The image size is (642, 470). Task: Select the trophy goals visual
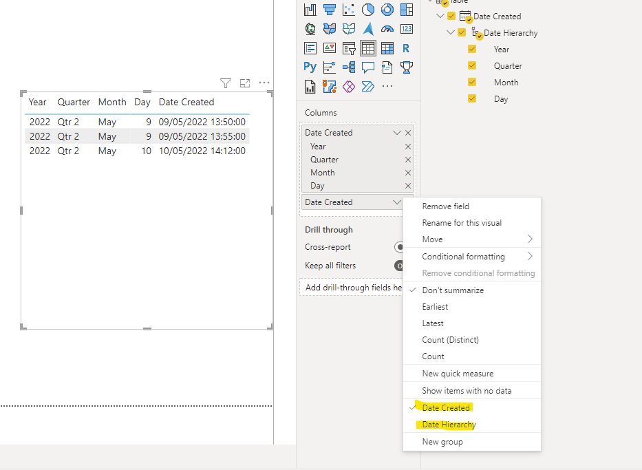[x=407, y=67]
